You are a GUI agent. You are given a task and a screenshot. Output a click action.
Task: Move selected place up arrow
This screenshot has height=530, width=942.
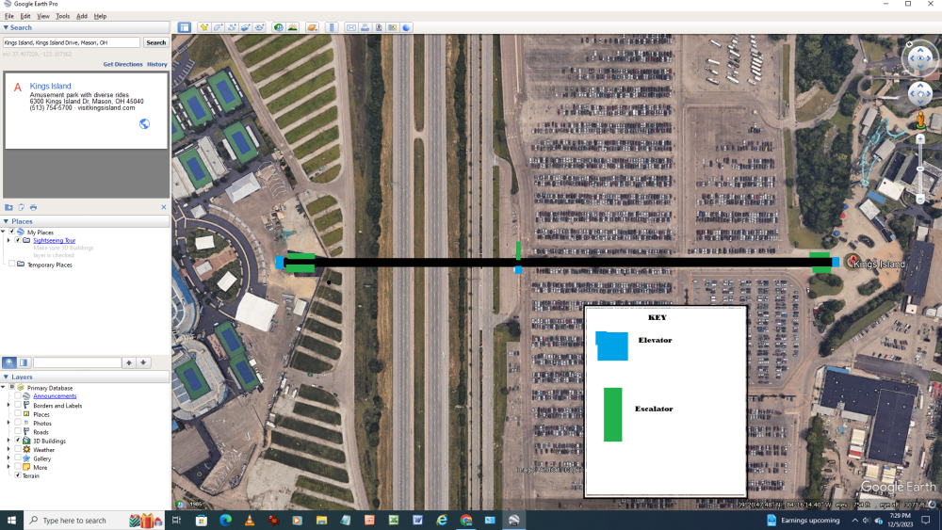[128, 362]
